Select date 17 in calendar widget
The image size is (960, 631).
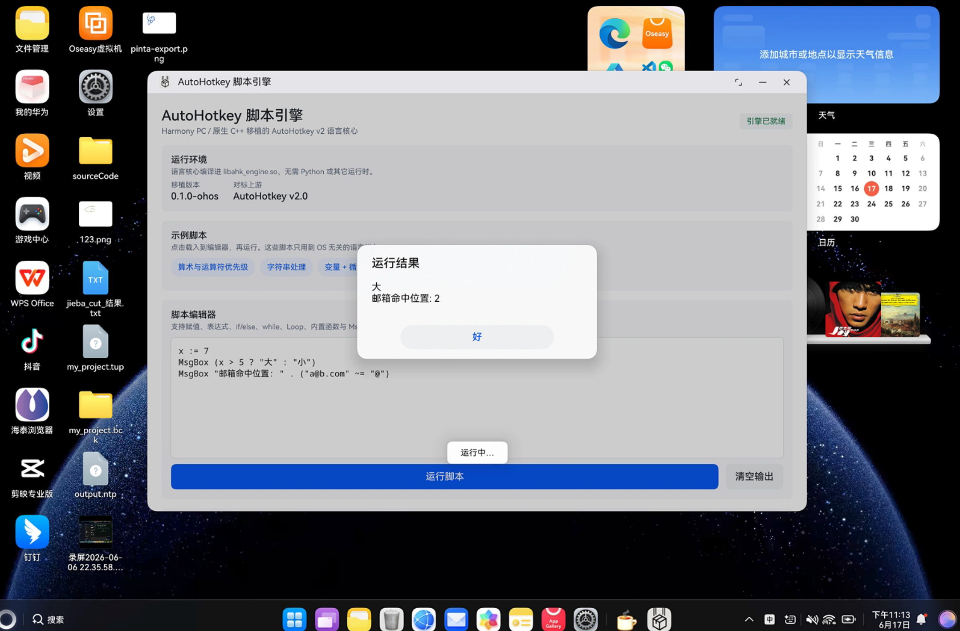871,188
